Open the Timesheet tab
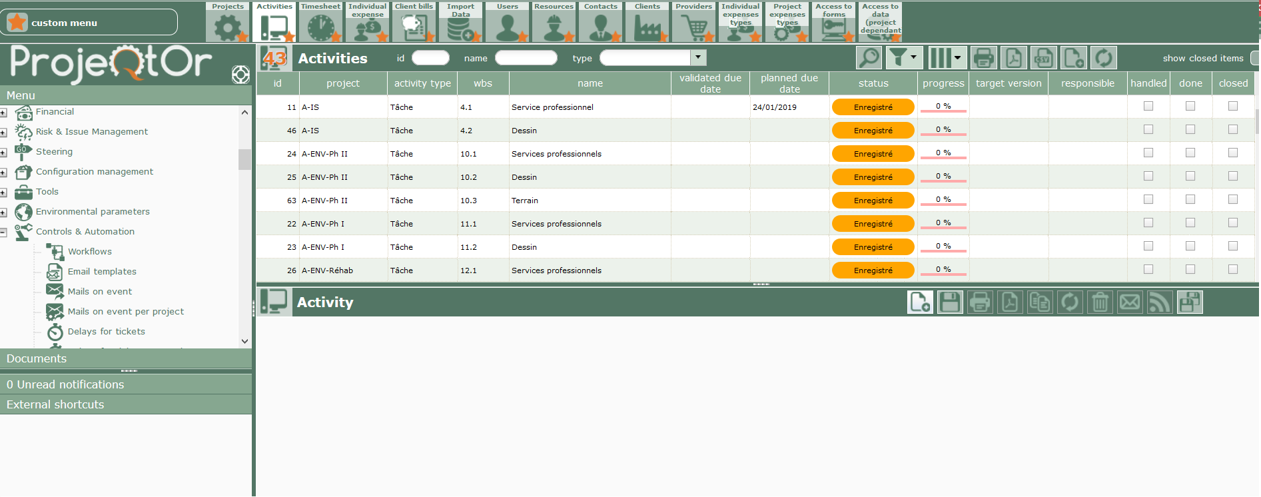The image size is (1261, 497). pos(320,22)
